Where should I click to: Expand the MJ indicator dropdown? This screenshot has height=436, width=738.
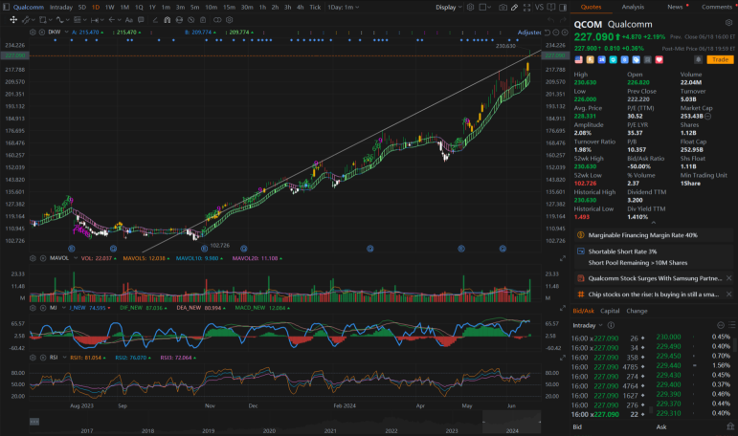(x=64, y=308)
